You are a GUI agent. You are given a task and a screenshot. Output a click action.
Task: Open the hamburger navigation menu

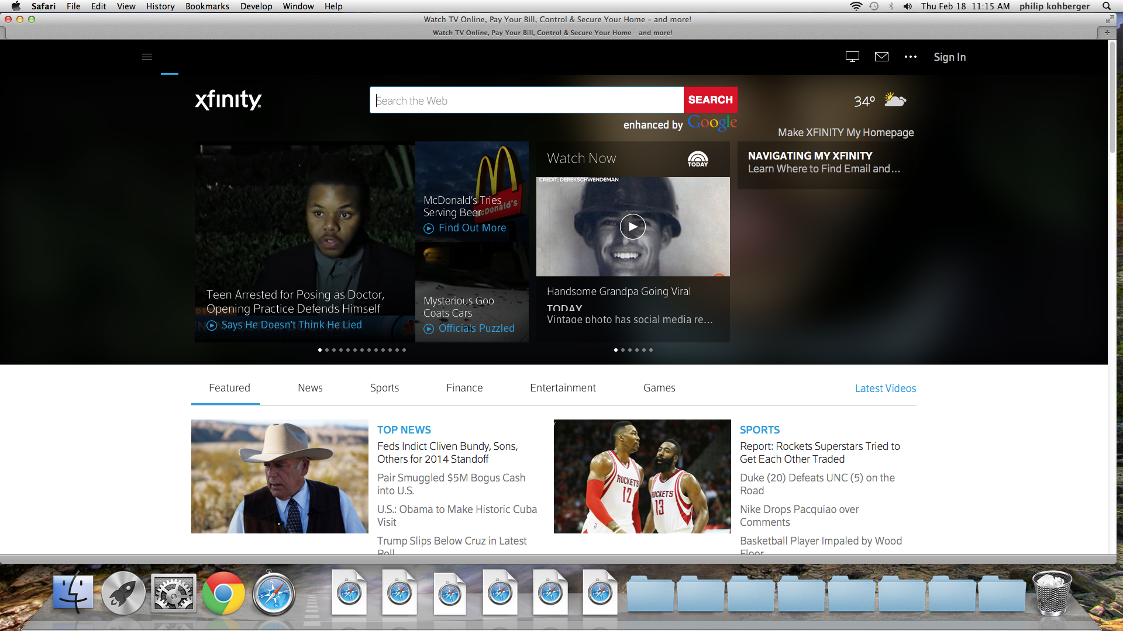point(147,57)
